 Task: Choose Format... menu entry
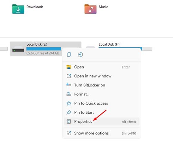coord(101,94)
